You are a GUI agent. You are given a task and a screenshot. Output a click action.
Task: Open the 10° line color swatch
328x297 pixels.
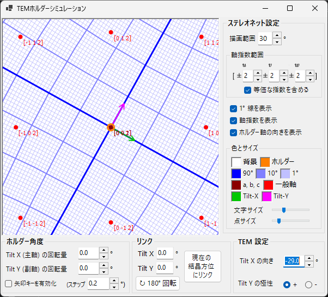(x=260, y=174)
